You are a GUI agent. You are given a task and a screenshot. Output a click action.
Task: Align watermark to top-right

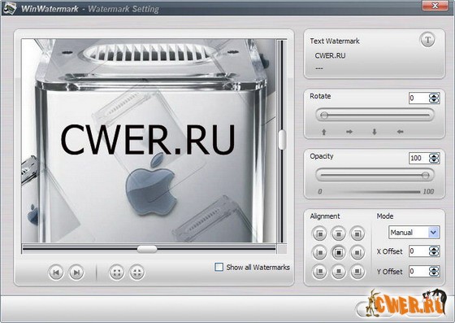pos(357,234)
